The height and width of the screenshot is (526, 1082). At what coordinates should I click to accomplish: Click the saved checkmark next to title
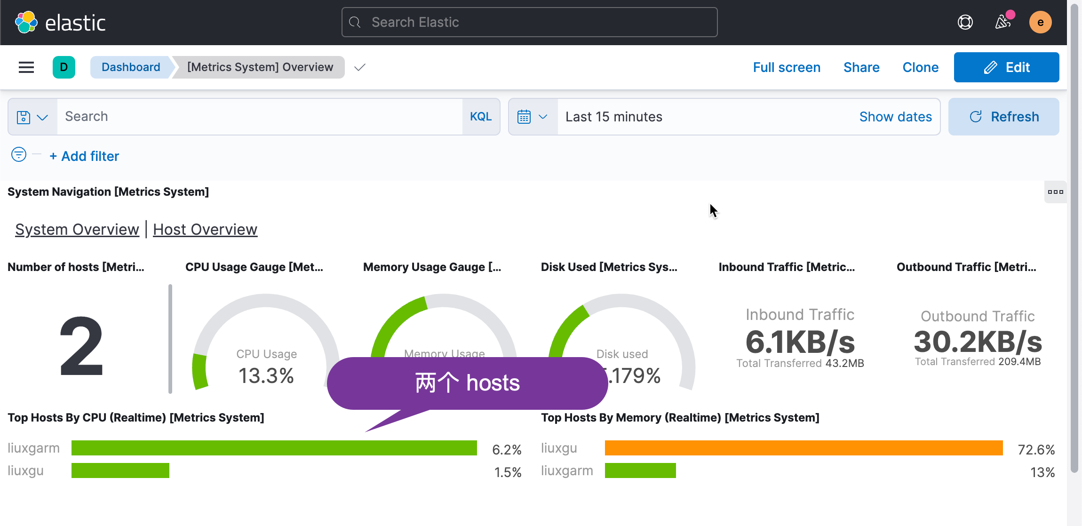click(x=360, y=67)
